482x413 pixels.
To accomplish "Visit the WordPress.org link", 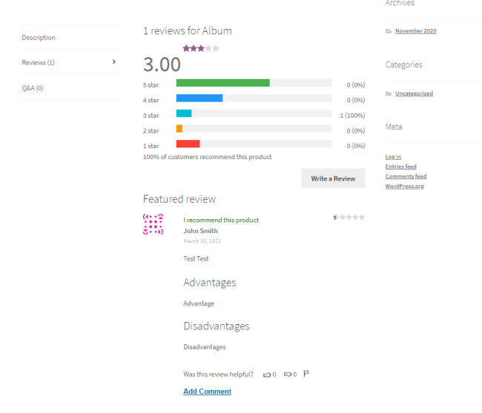I will tap(405, 186).
